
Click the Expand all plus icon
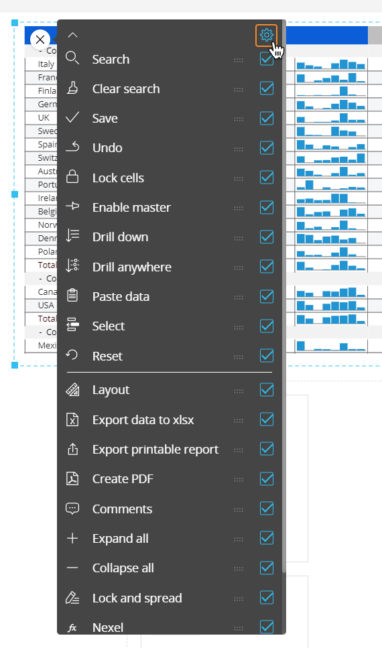tap(72, 538)
